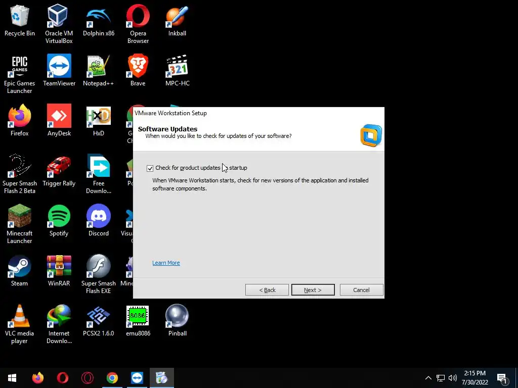518x388 pixels.
Task: Select Epic Games Launcher desktop icon
Action: click(x=20, y=74)
